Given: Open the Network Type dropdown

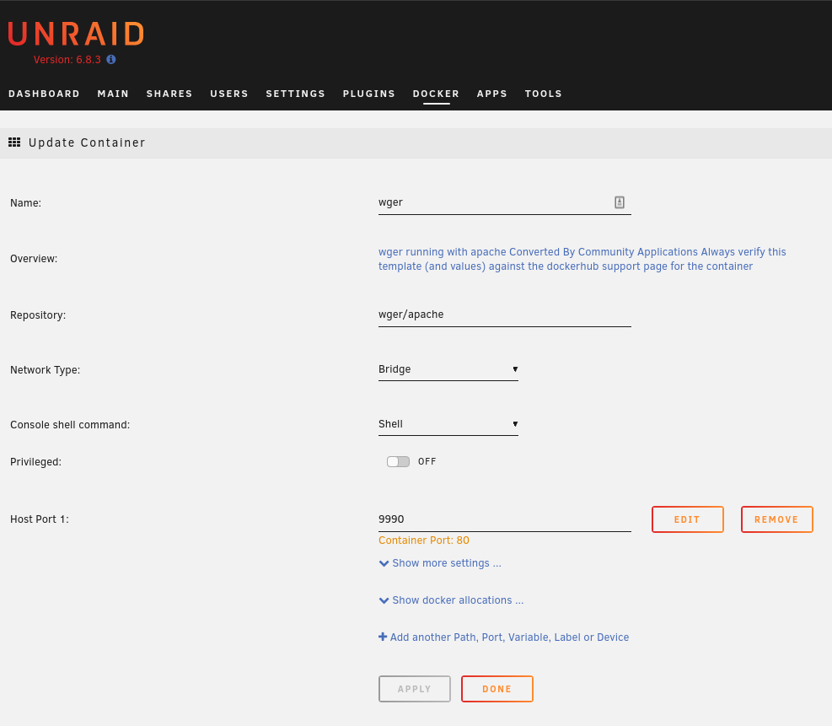Looking at the screenshot, I should 448,369.
